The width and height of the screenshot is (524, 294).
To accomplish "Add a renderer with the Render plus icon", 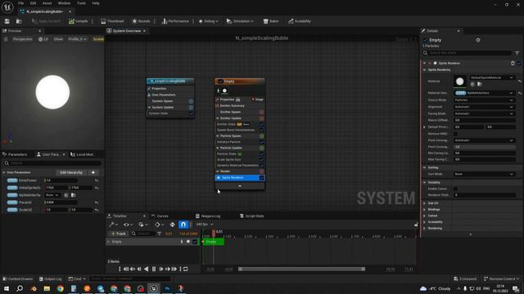I will (262, 171).
